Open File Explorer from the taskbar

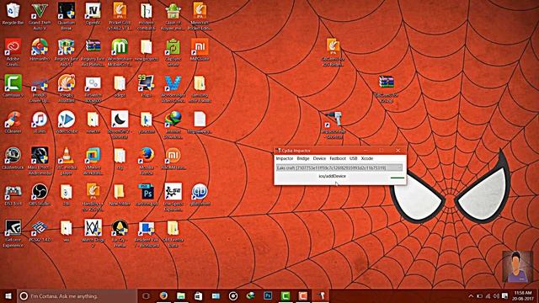click(x=181, y=295)
